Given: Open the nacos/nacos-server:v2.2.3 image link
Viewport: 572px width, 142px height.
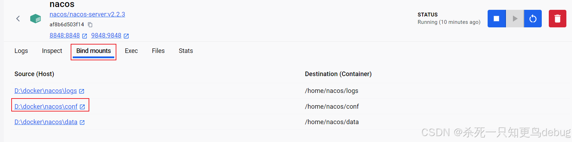Looking at the screenshot, I should [87, 14].
